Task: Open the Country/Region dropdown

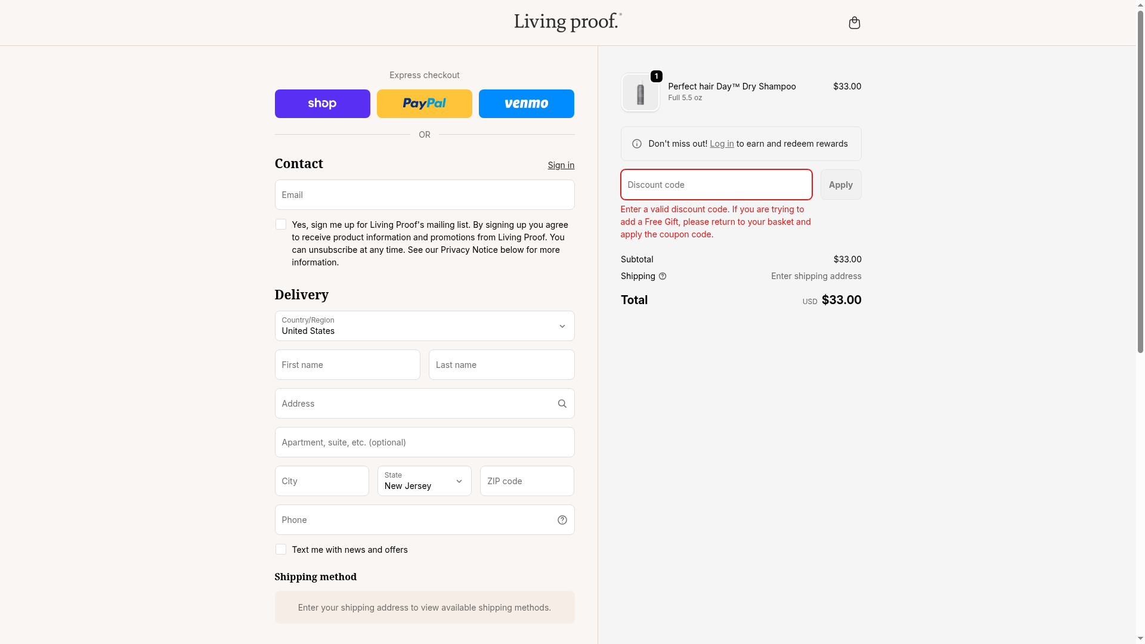Action: click(x=424, y=326)
